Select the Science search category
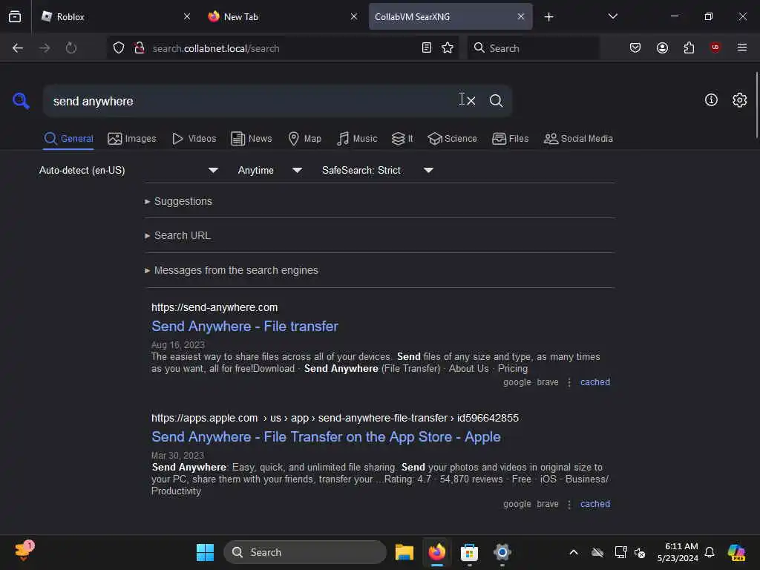Screen dimensions: 760x570 (452, 139)
